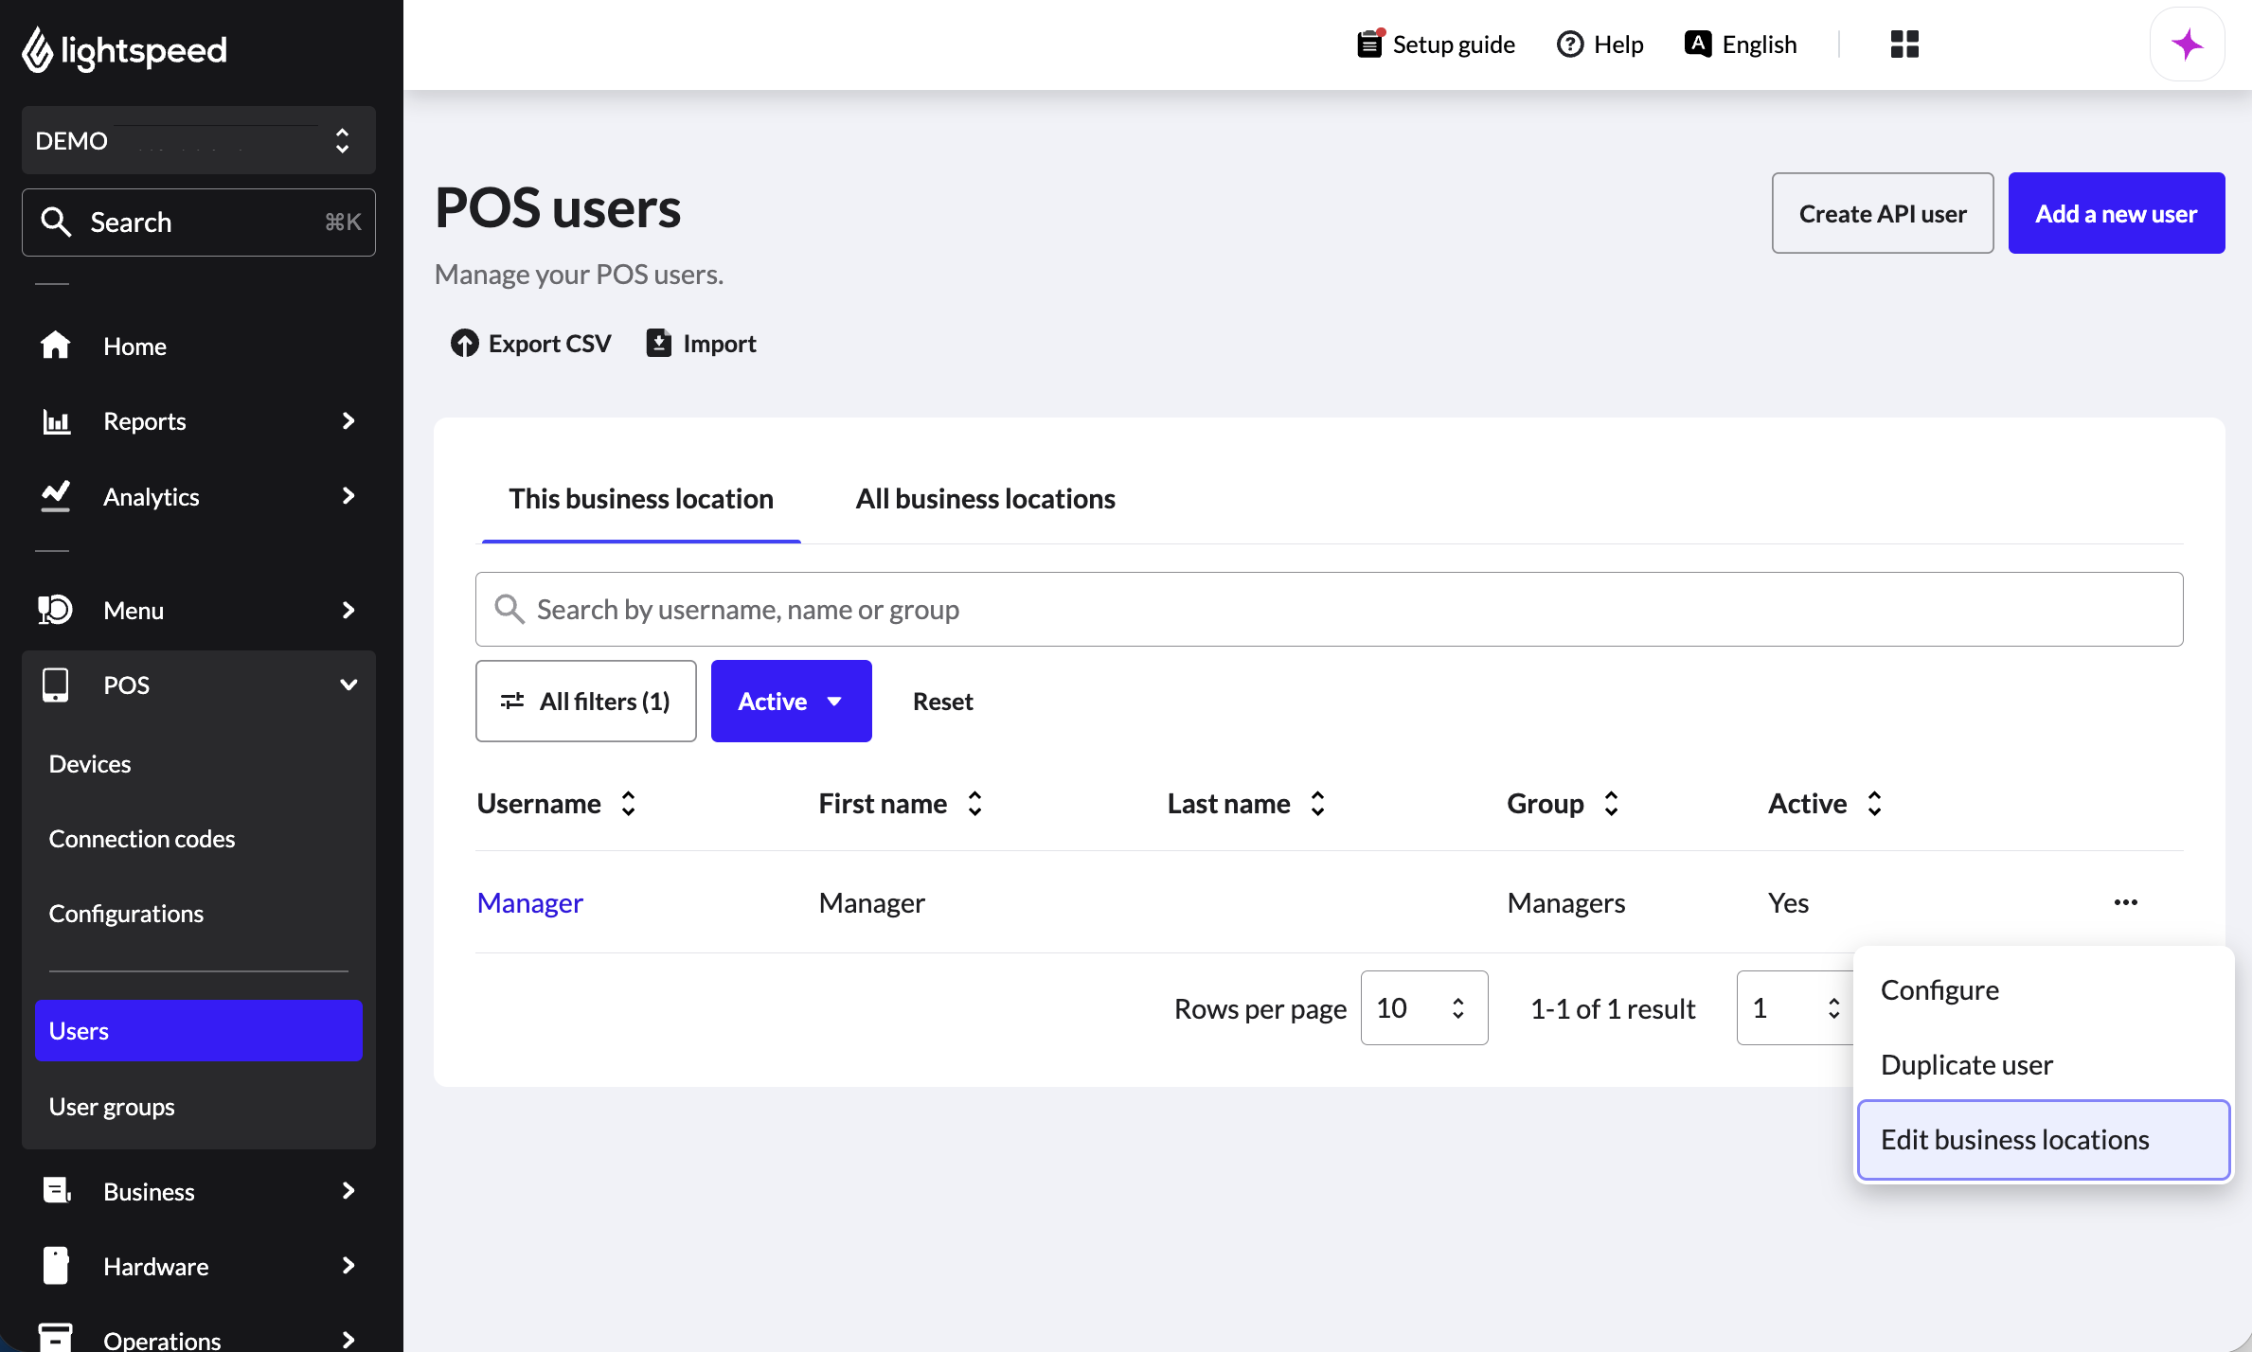Choose Duplicate user from context menu
Image resolution: width=2252 pixels, height=1352 pixels.
[2044, 1064]
